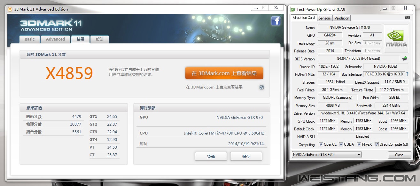Click the GPU-Z camera screenshot icon
This screenshot has height=186, width=420.
tap(407, 18)
